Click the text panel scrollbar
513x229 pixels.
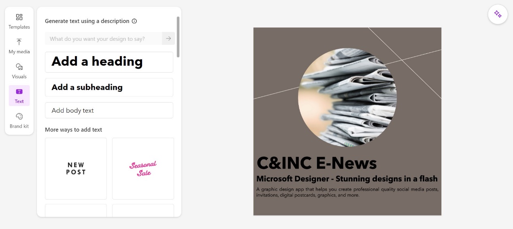click(178, 37)
